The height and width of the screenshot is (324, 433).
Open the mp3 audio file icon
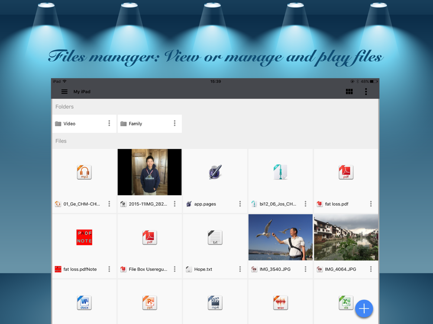pos(84,172)
